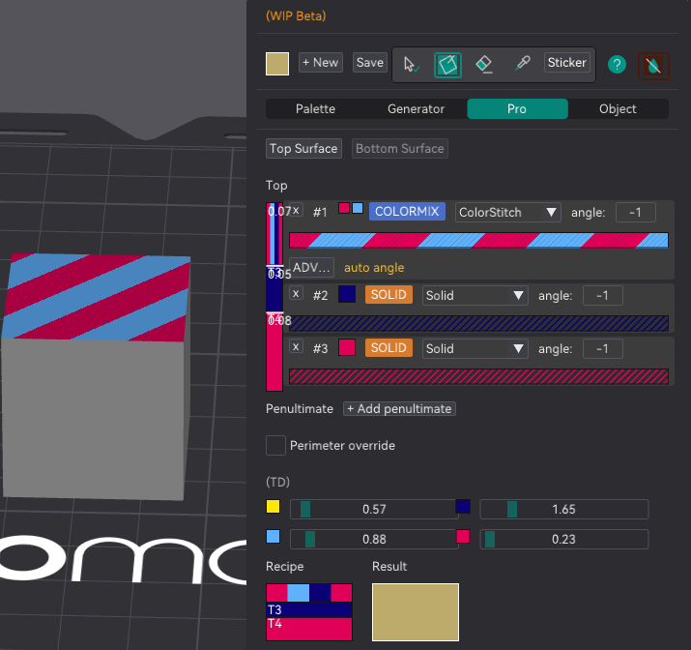Open the Sticker tool

coord(566,63)
